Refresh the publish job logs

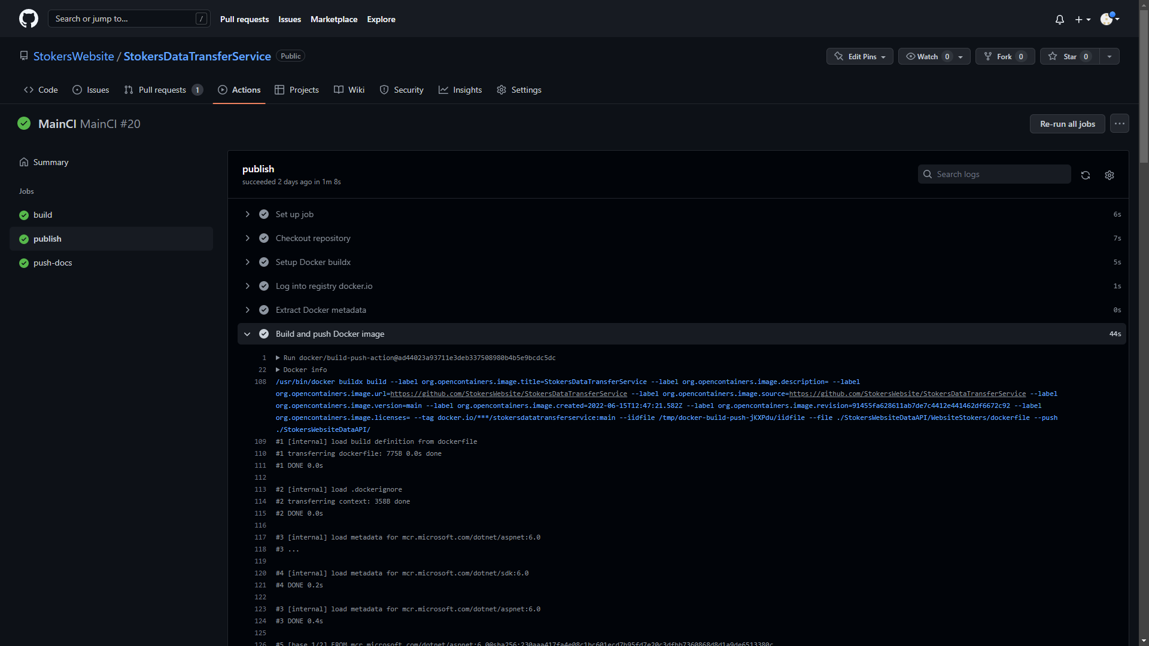[x=1086, y=175]
